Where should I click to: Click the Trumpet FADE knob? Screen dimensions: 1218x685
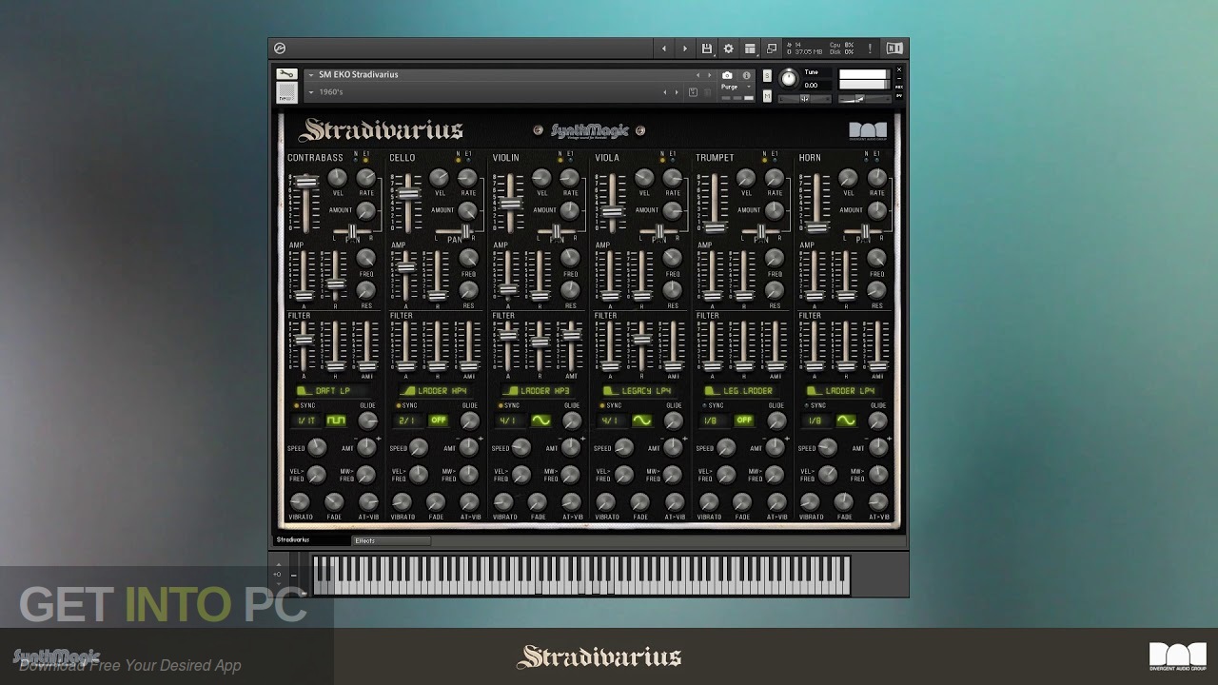(x=742, y=501)
